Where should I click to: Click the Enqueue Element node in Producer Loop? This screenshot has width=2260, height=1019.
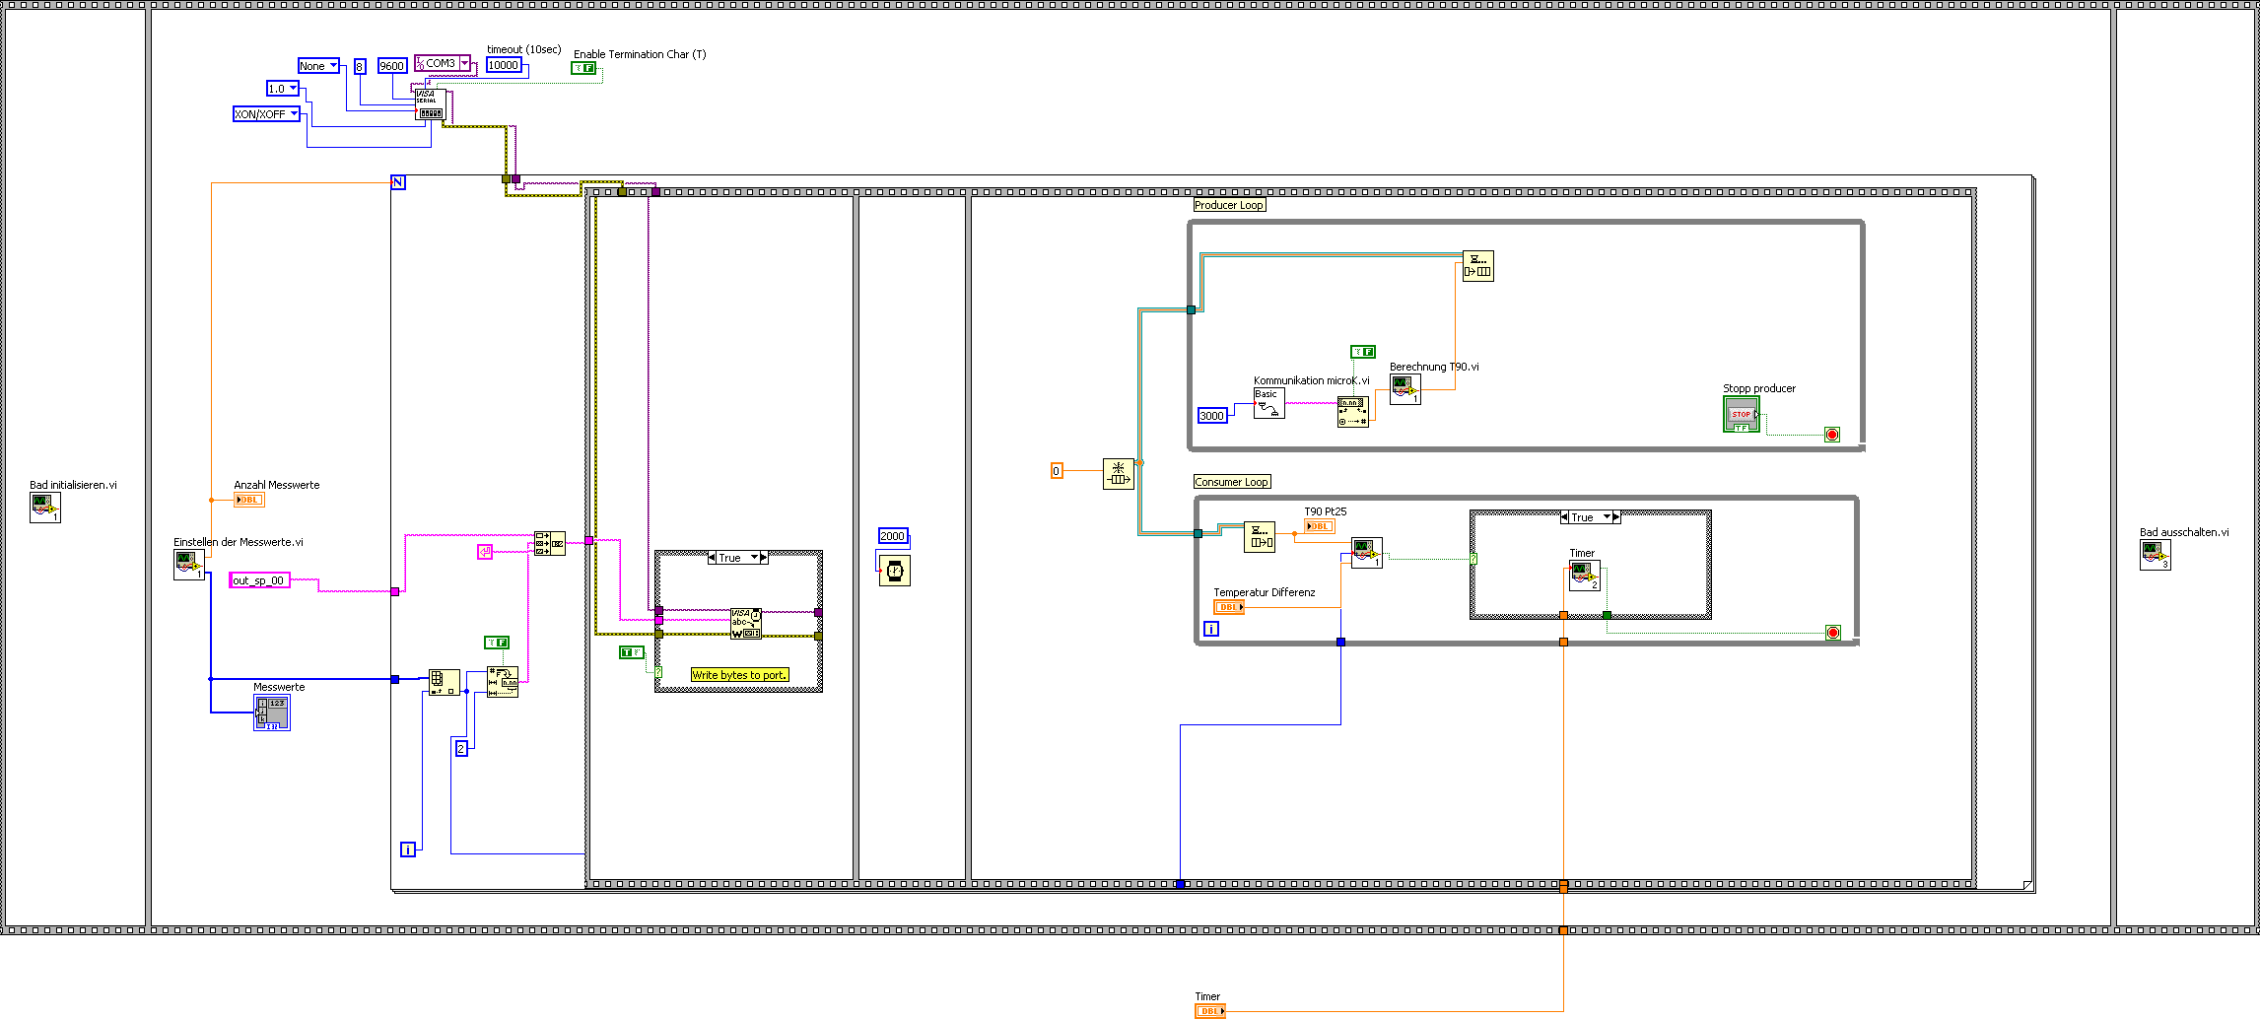coord(1478,266)
